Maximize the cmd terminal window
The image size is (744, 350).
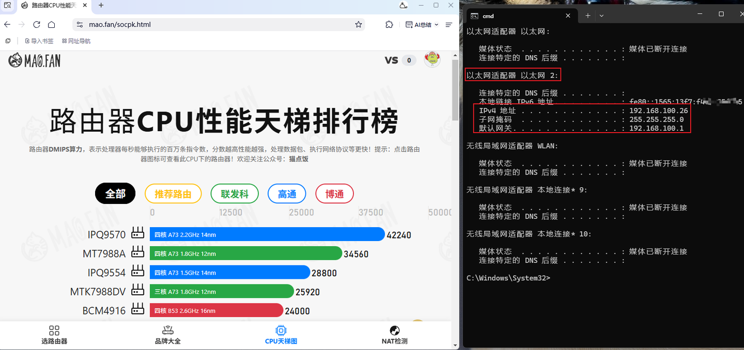(721, 14)
